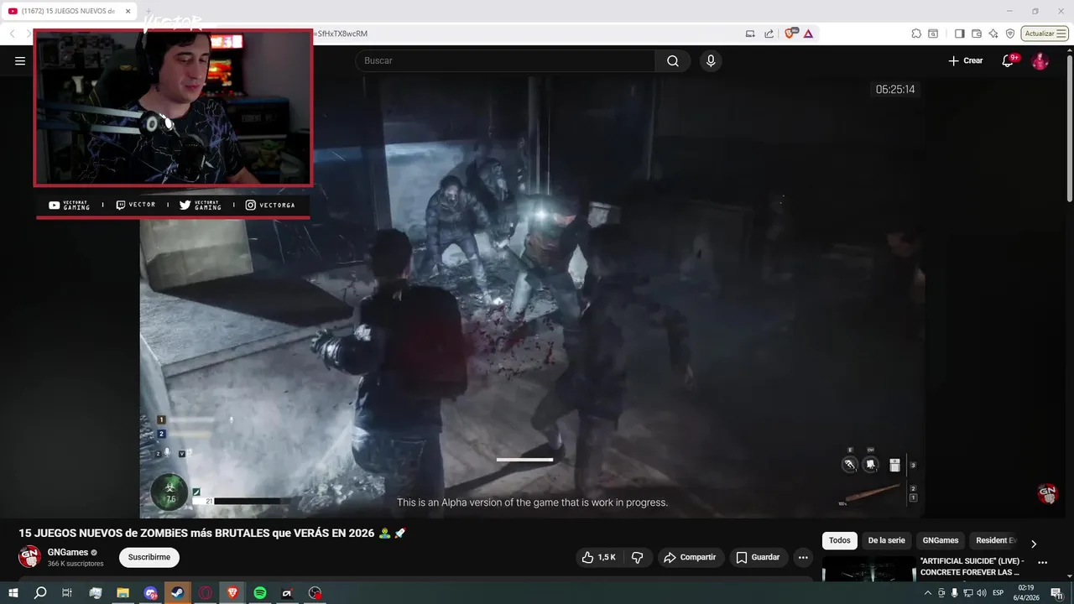Open the ESP language input indicator

(998, 593)
